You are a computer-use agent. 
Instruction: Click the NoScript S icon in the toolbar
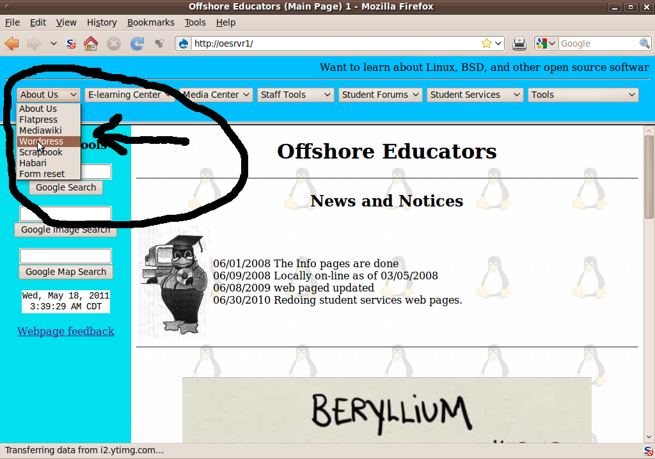70,43
